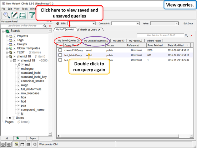Click the red X clear tree filter

[x=50, y=26]
